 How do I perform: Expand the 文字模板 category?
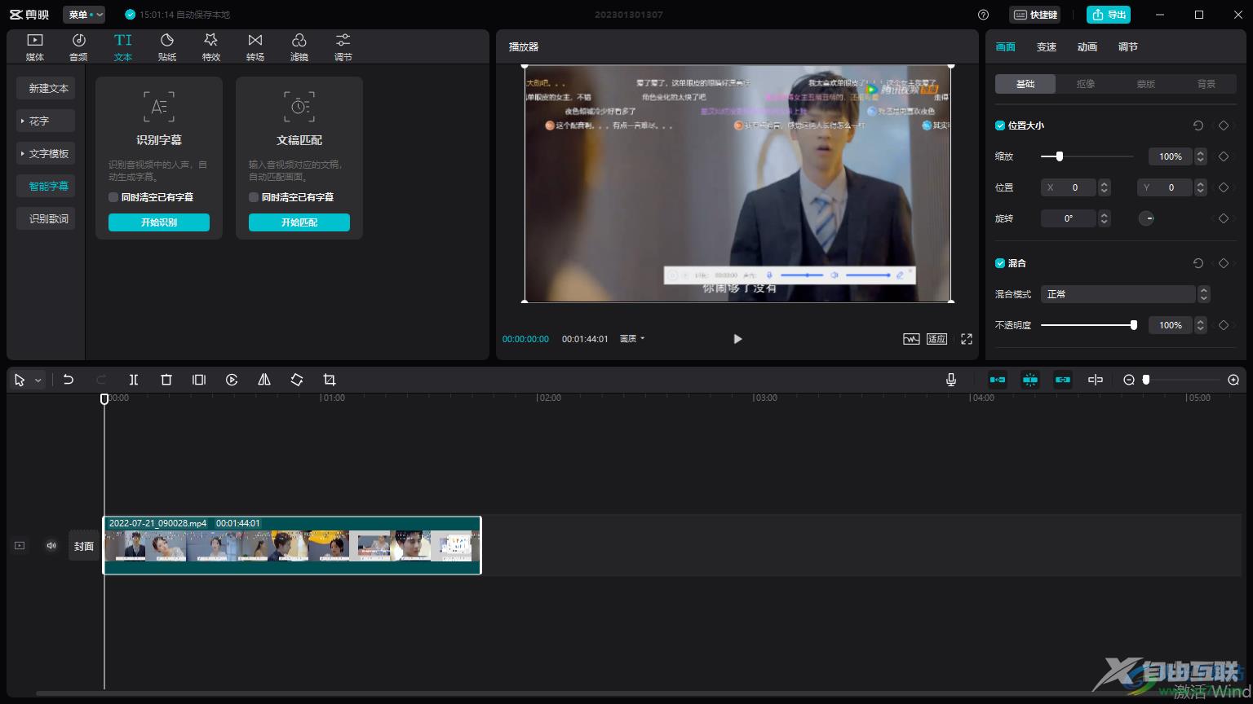coord(46,153)
